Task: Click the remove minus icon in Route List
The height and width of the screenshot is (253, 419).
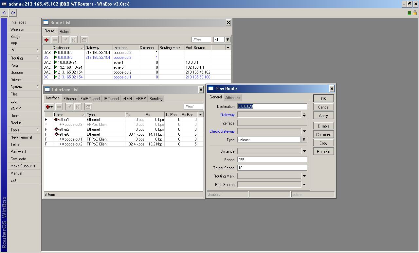Action: (x=55, y=40)
